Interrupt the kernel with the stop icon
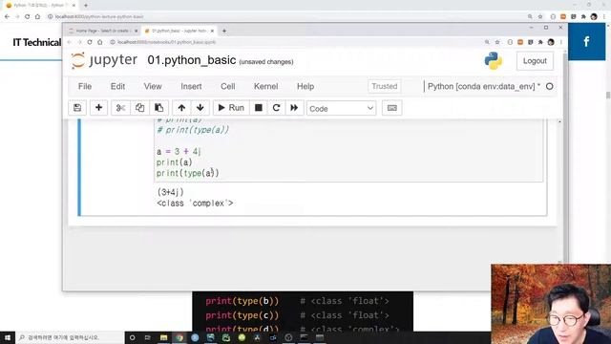The height and width of the screenshot is (344, 611). [x=259, y=108]
